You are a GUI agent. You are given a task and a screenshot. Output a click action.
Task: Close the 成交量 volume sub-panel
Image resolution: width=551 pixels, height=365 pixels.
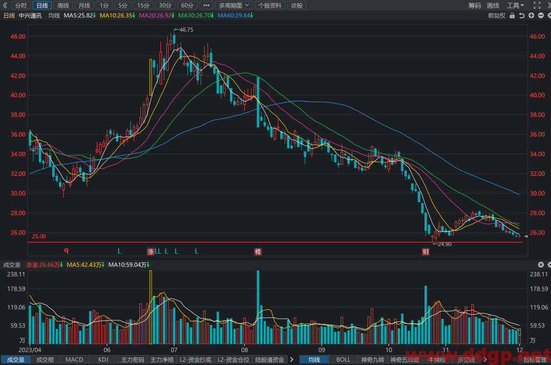541,264
